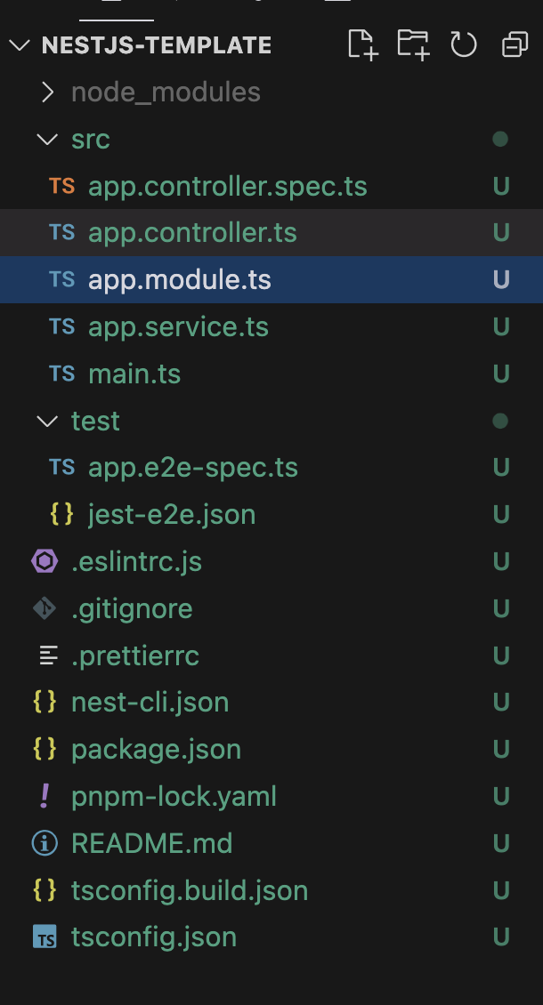The width and height of the screenshot is (543, 1005).
Task: Click the Refresh Explorer icon
Action: pyautogui.click(x=464, y=44)
